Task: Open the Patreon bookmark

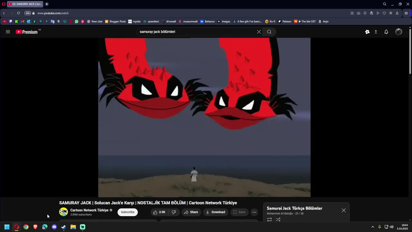Action: point(285,22)
